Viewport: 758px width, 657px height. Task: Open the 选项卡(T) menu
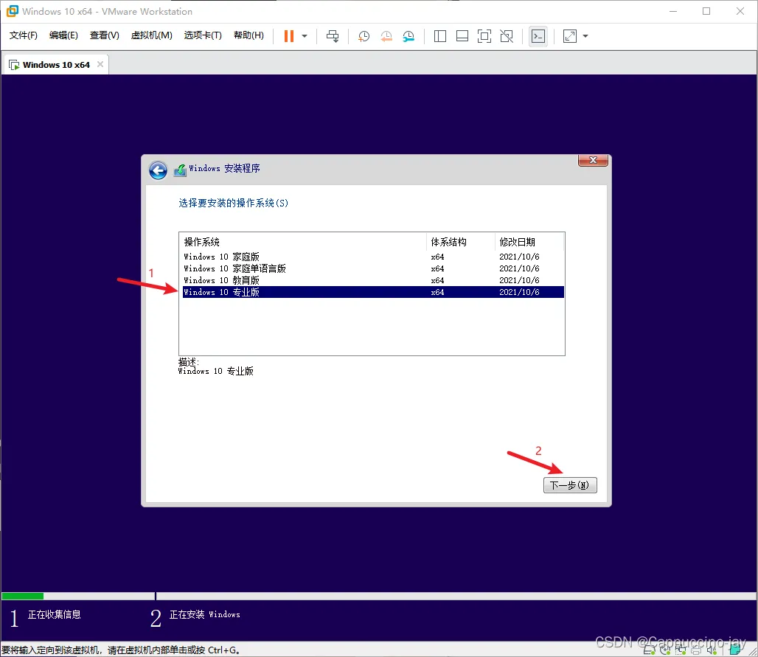(203, 35)
